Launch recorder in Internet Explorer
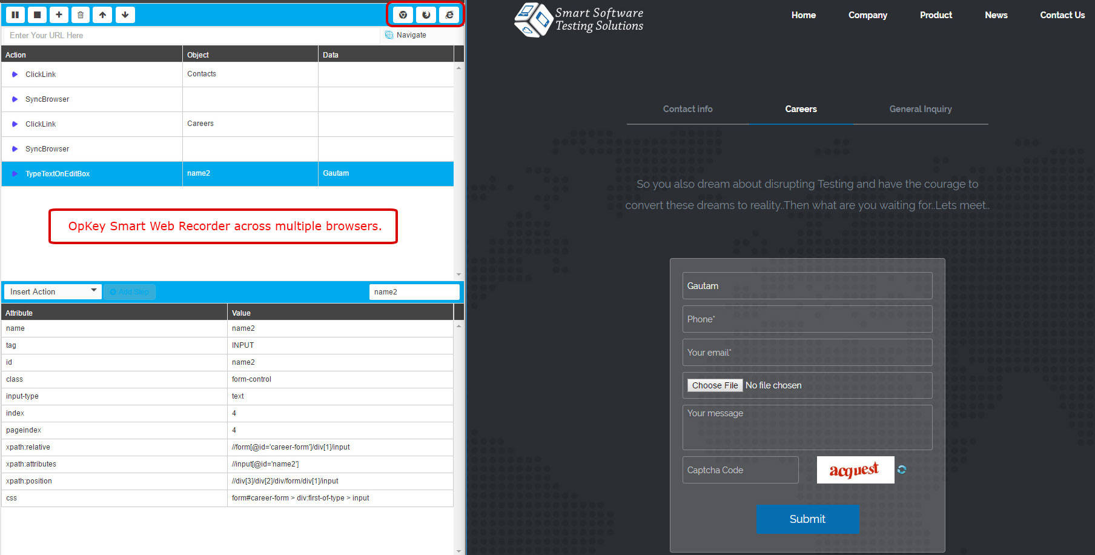1095x555 pixels. click(x=449, y=15)
